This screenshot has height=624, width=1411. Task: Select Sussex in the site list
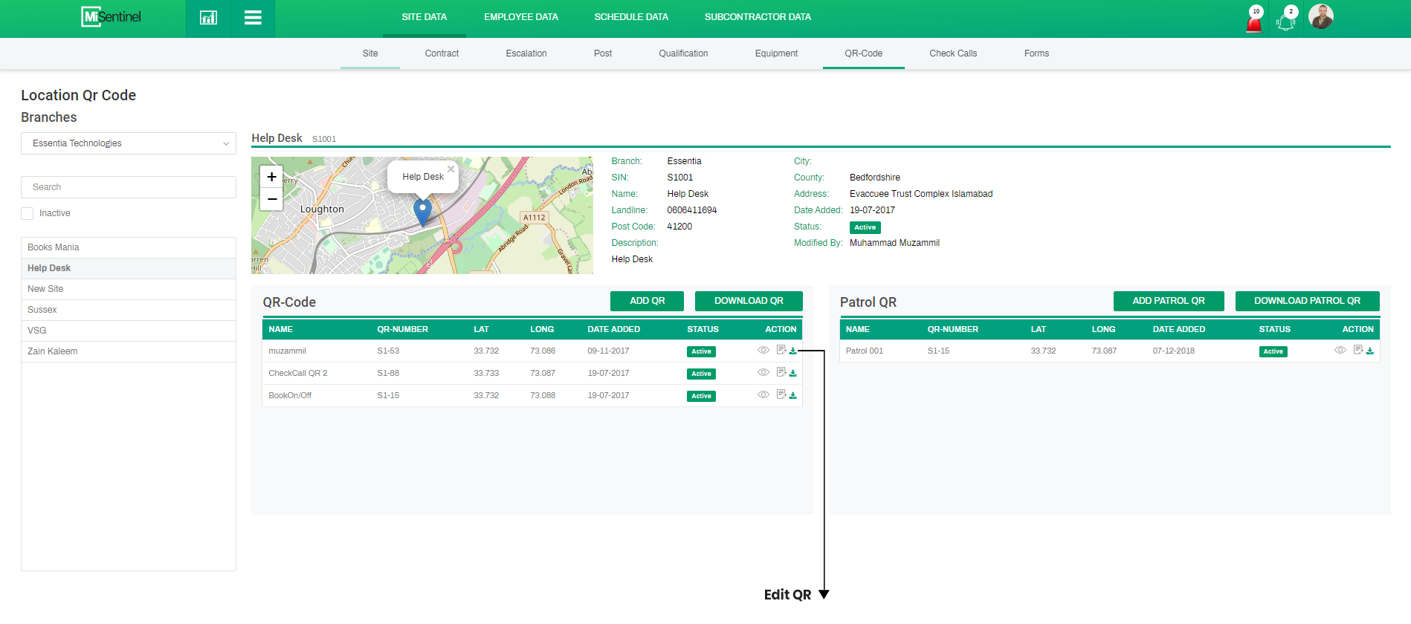click(x=129, y=310)
